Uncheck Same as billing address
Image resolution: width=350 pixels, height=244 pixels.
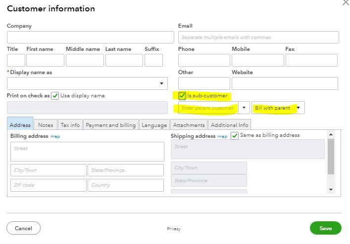click(235, 135)
